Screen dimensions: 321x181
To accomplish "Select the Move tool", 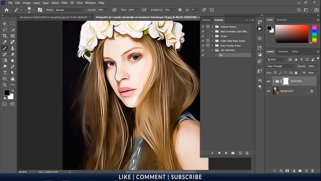I will pos(5,24).
